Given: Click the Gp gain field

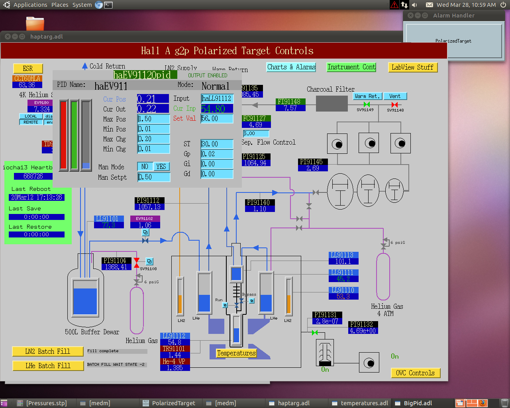Looking at the screenshot, I should pos(217,154).
